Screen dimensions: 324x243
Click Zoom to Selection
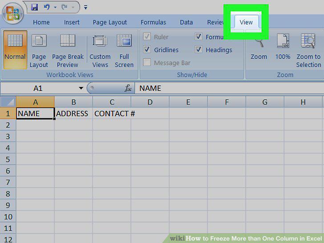[x=308, y=50]
